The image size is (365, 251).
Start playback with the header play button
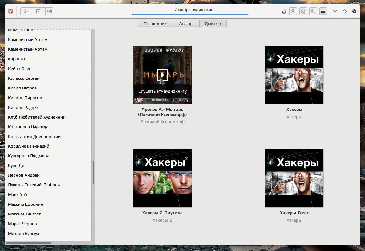click(x=38, y=11)
